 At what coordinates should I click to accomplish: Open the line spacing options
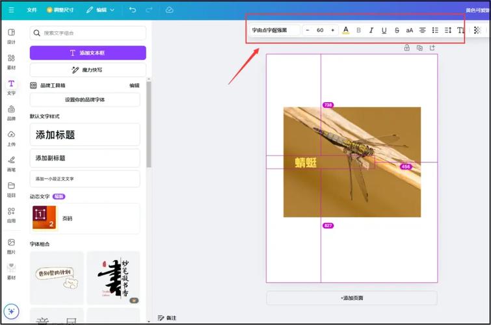pyautogui.click(x=448, y=31)
